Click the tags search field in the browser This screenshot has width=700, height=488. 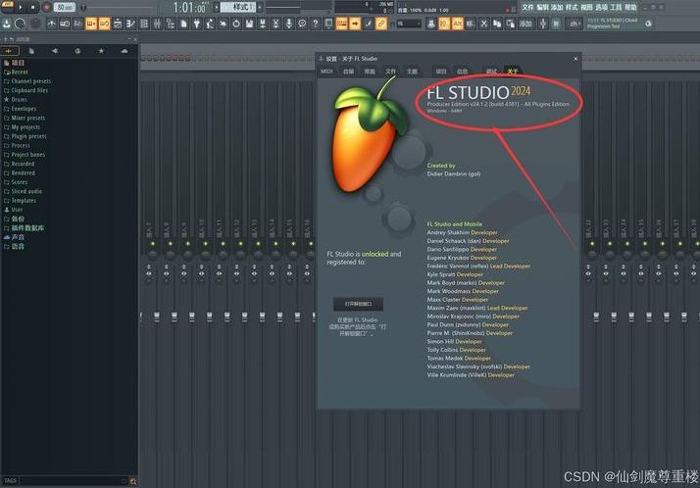pyautogui.click(x=74, y=481)
